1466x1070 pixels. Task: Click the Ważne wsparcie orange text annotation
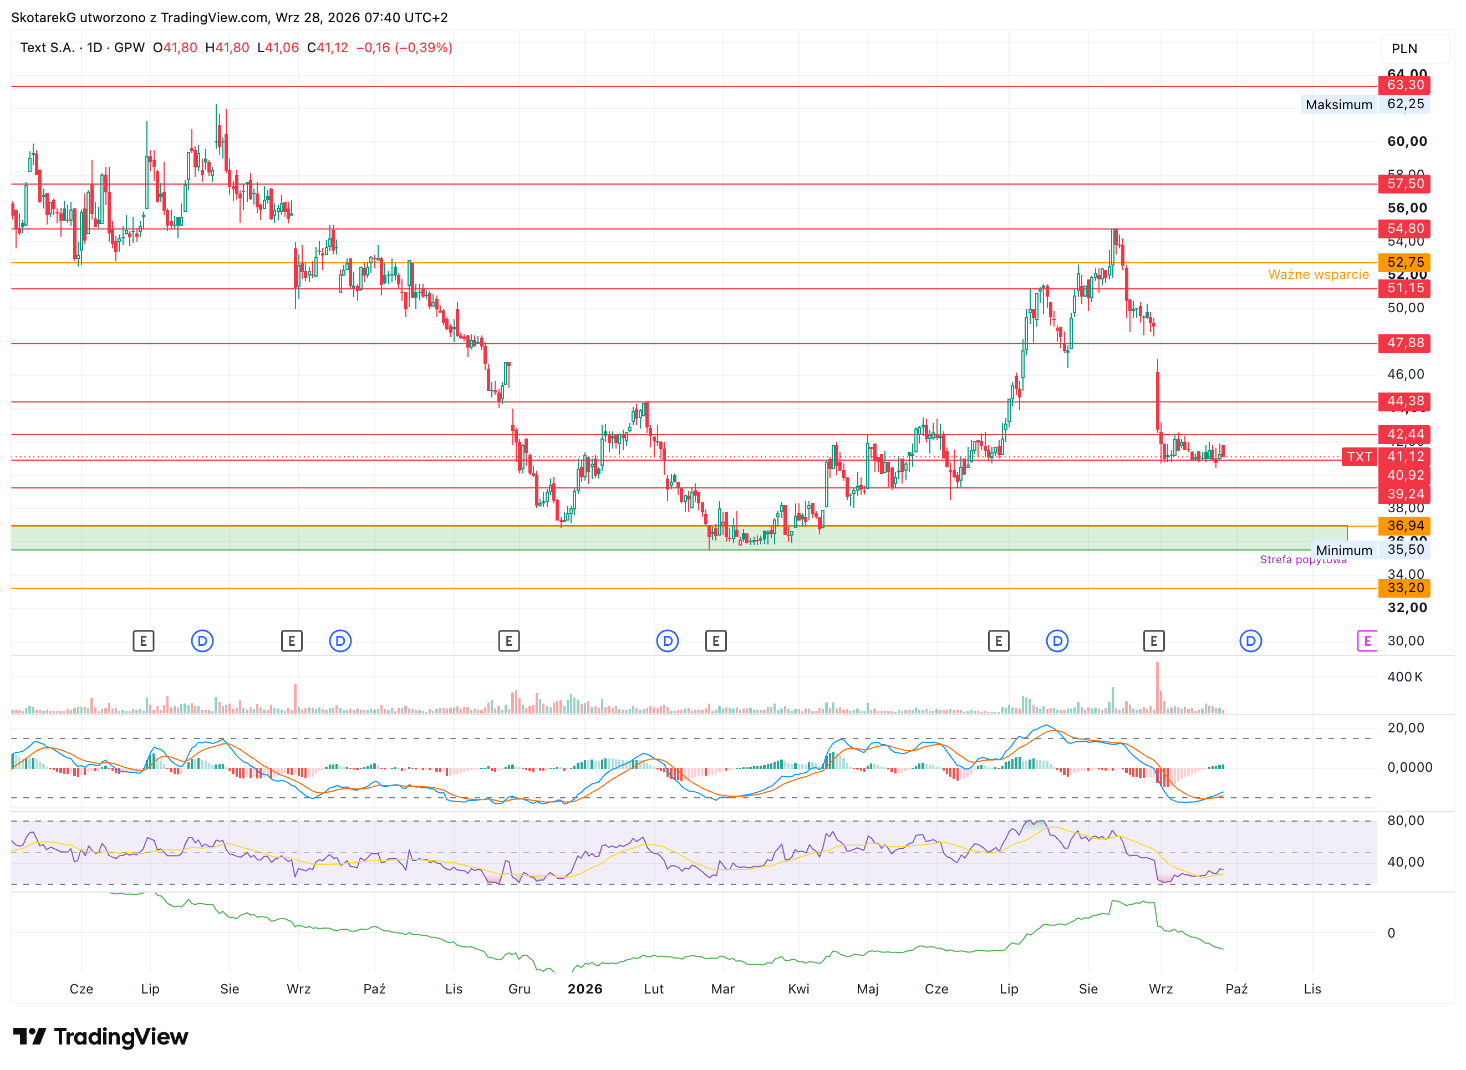coord(1319,274)
